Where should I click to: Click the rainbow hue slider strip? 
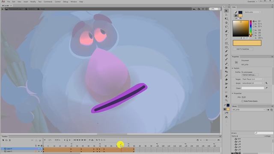(250, 28)
